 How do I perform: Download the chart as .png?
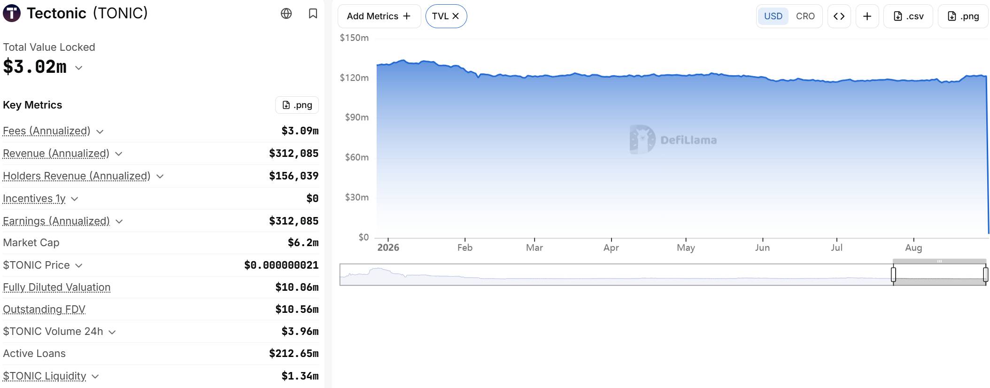[963, 16]
